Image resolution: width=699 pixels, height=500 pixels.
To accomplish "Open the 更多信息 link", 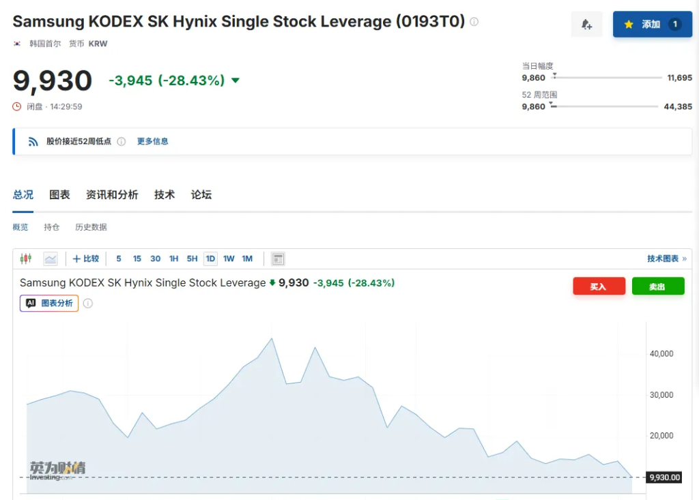I will 152,141.
